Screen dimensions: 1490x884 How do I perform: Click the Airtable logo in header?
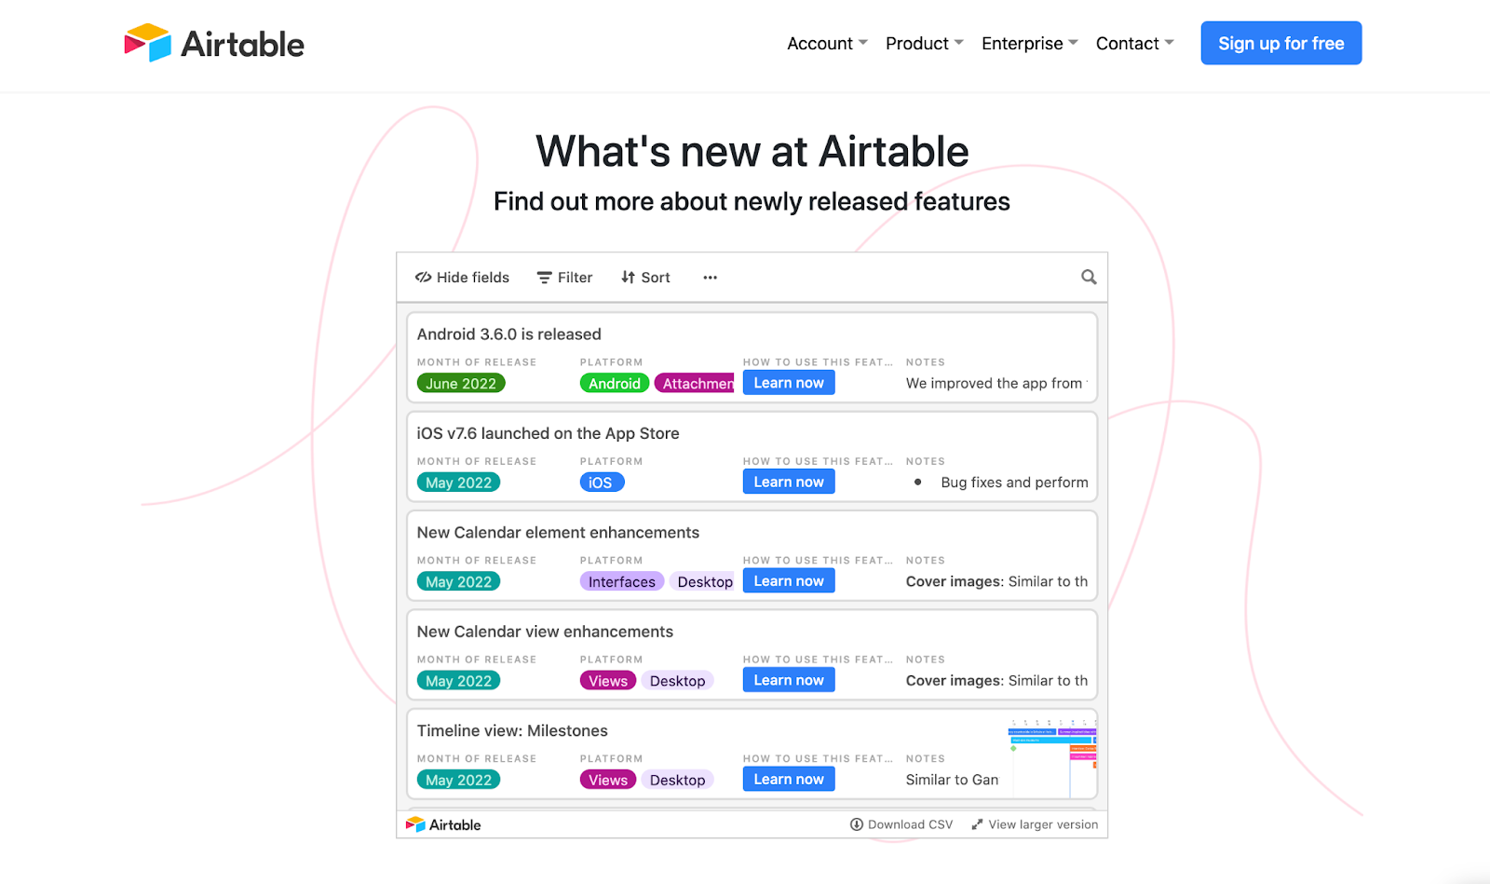(x=214, y=44)
